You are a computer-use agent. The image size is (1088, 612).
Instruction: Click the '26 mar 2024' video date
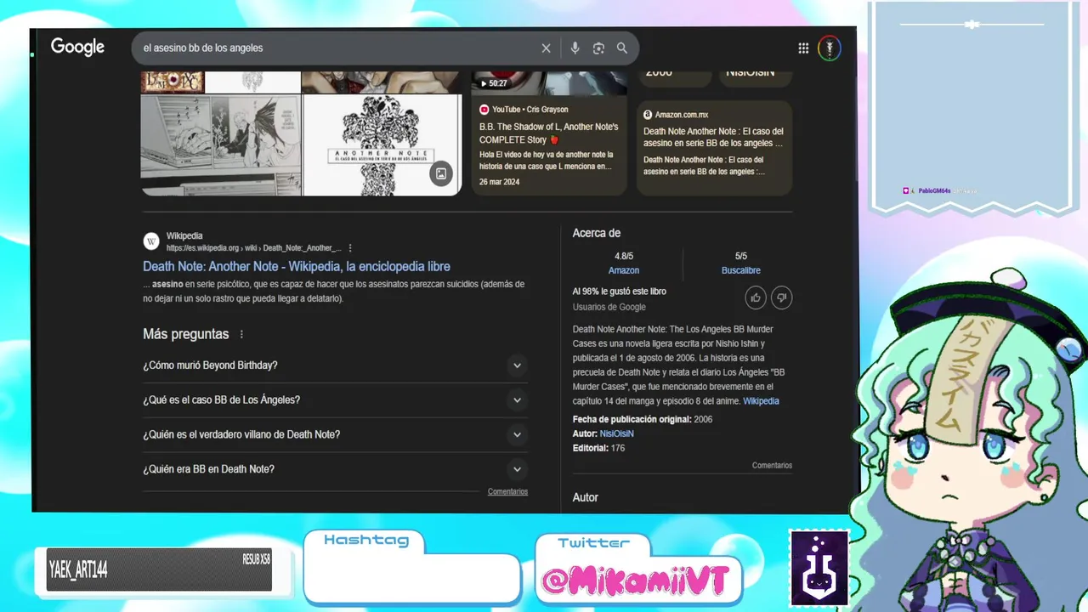point(499,183)
